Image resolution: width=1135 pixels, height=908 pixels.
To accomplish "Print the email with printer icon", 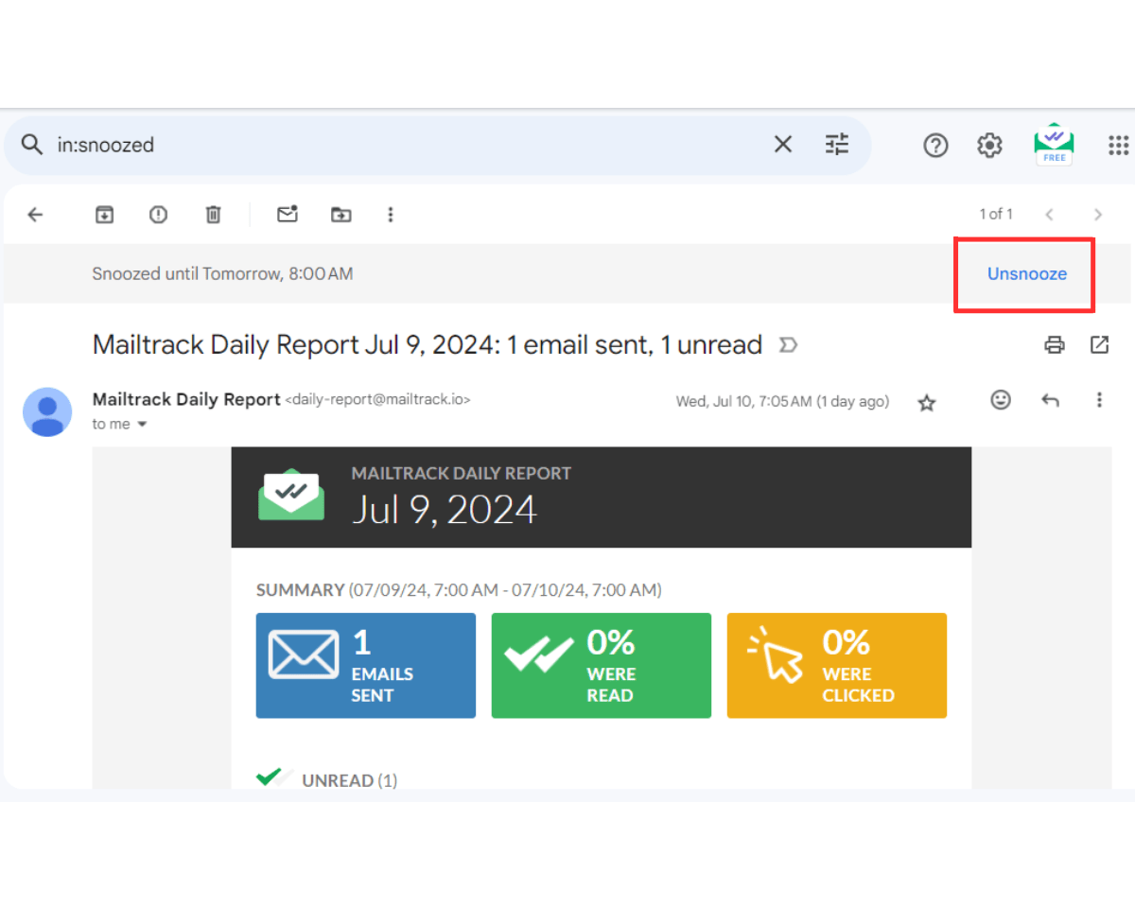I will click(1055, 345).
